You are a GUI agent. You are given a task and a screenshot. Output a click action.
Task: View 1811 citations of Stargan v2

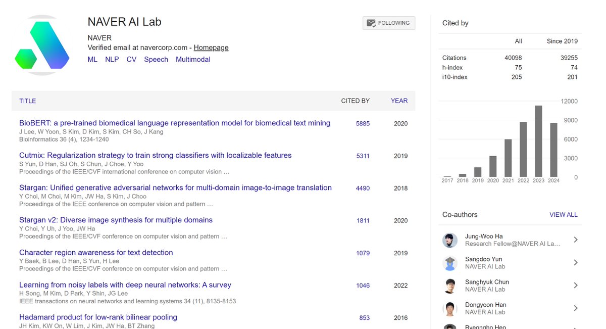(x=363, y=221)
